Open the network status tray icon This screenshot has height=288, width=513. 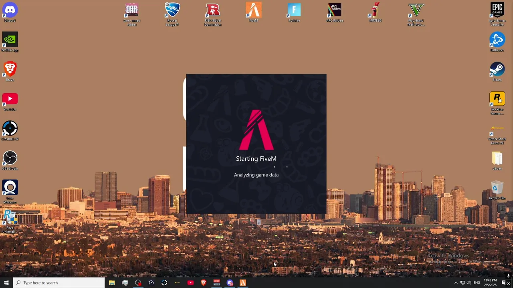point(462,283)
